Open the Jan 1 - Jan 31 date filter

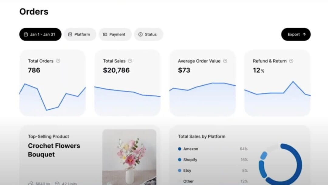tap(40, 34)
